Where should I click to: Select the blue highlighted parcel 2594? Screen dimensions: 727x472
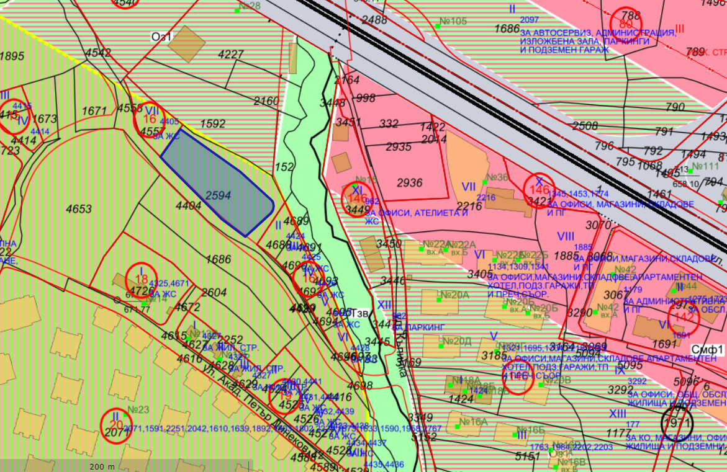coord(217,186)
